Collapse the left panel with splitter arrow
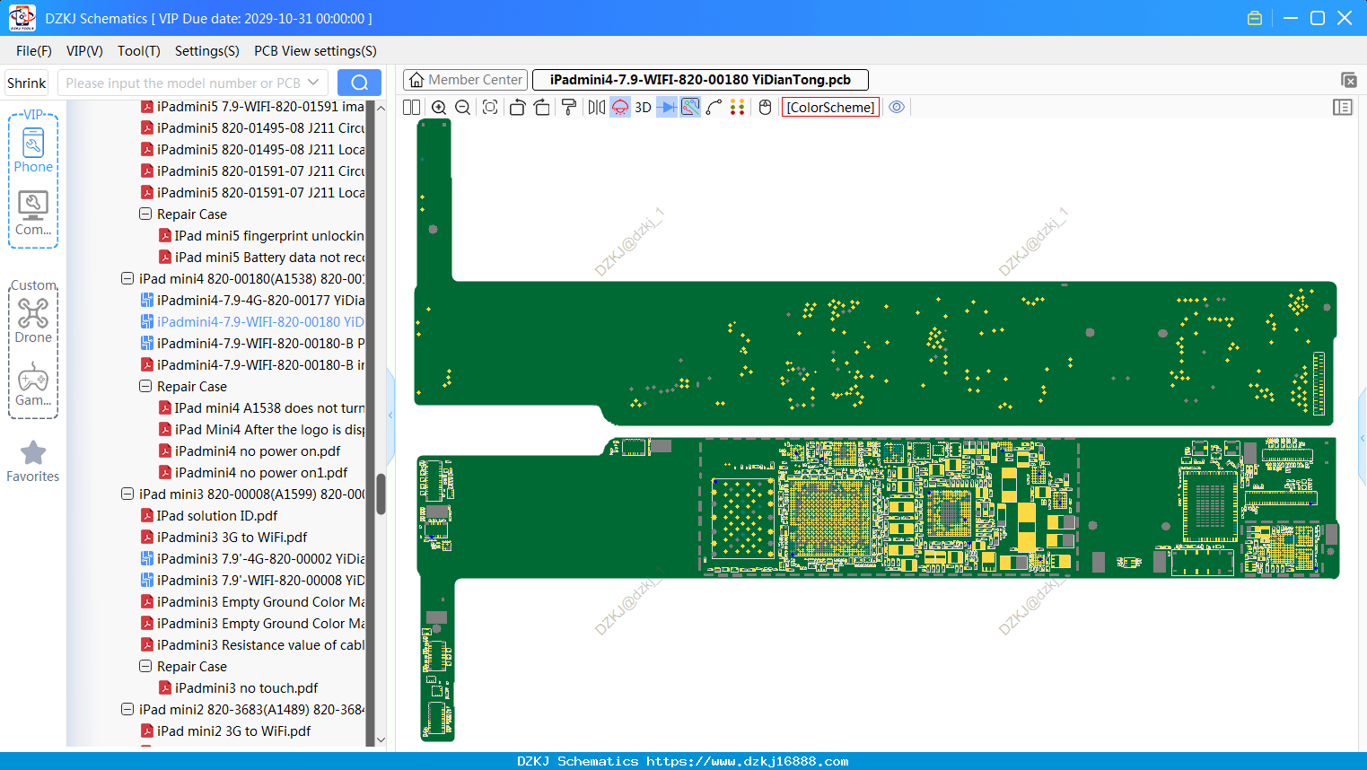 390,416
